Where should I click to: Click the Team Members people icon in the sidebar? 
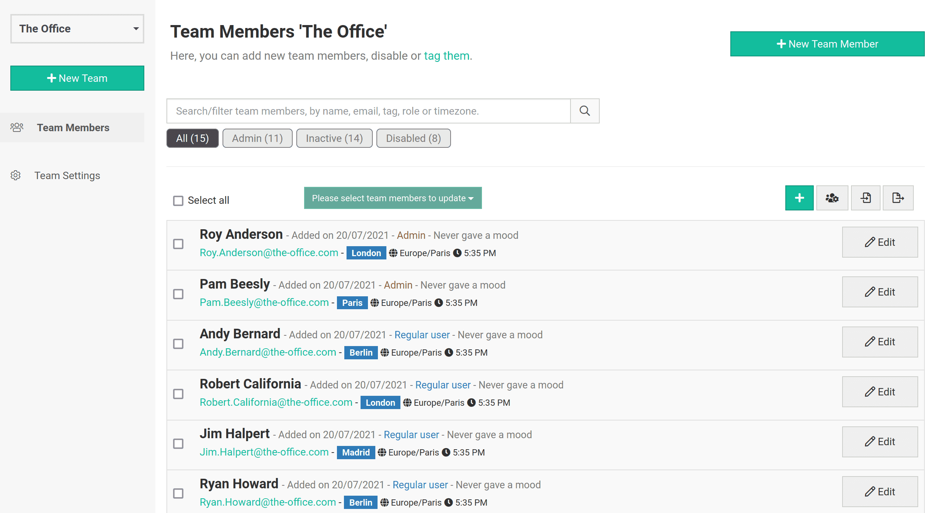click(x=17, y=128)
